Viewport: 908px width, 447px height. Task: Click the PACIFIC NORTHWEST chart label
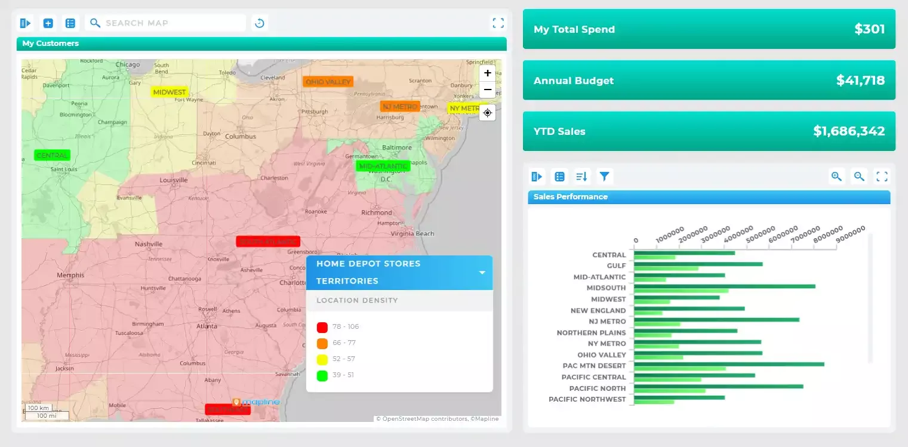point(587,399)
